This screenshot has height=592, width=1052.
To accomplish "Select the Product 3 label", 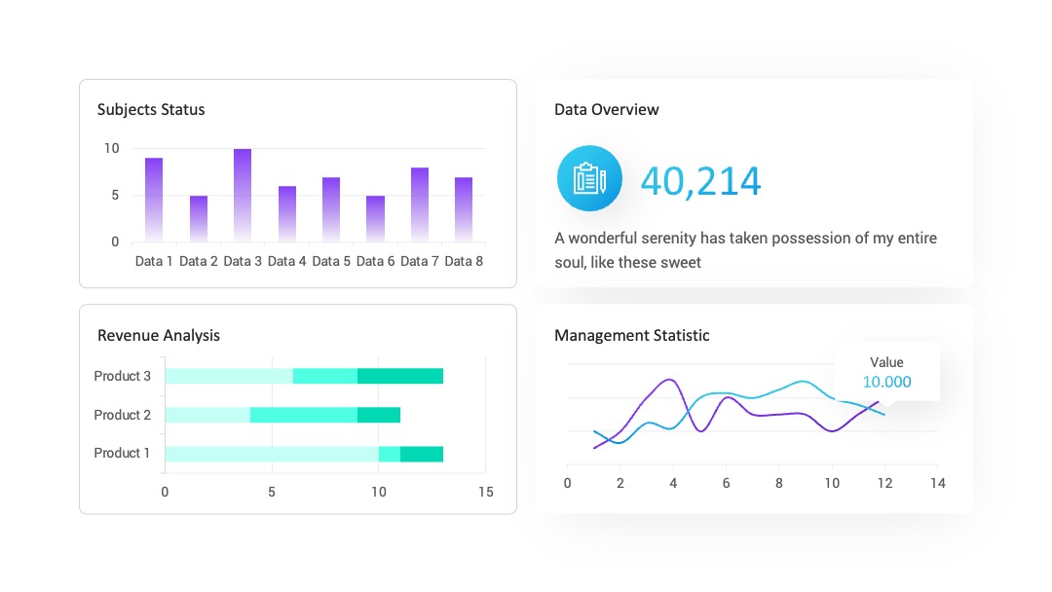I will tap(122, 376).
